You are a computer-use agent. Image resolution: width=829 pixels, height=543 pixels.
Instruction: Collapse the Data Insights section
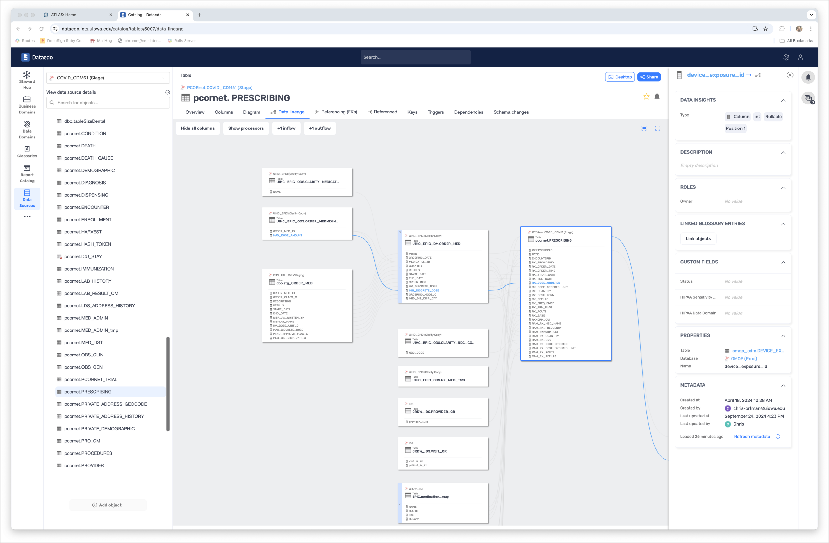pyautogui.click(x=783, y=100)
